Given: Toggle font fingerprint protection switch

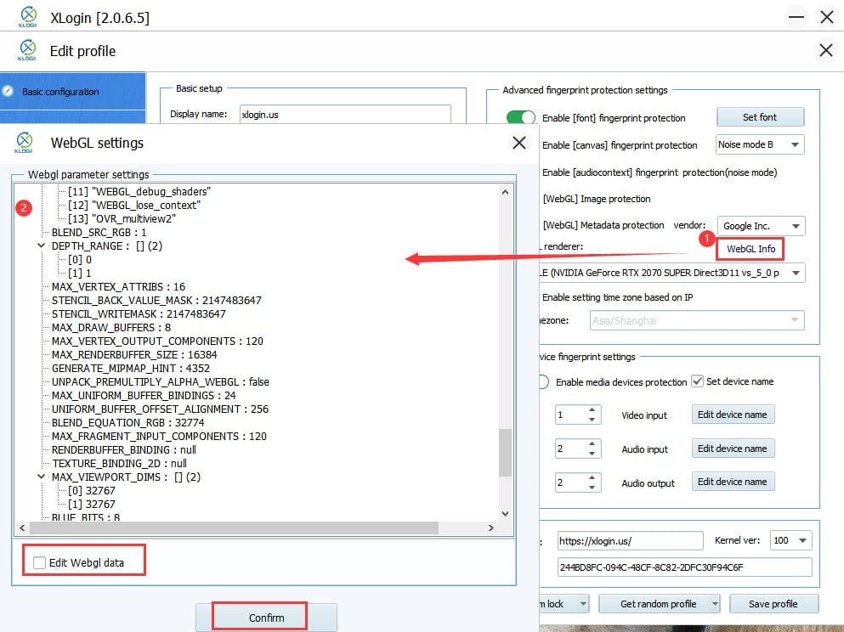Looking at the screenshot, I should coord(520,118).
